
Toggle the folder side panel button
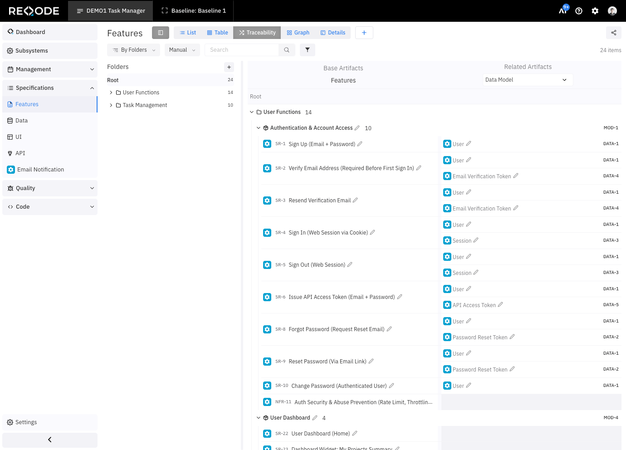[161, 33]
